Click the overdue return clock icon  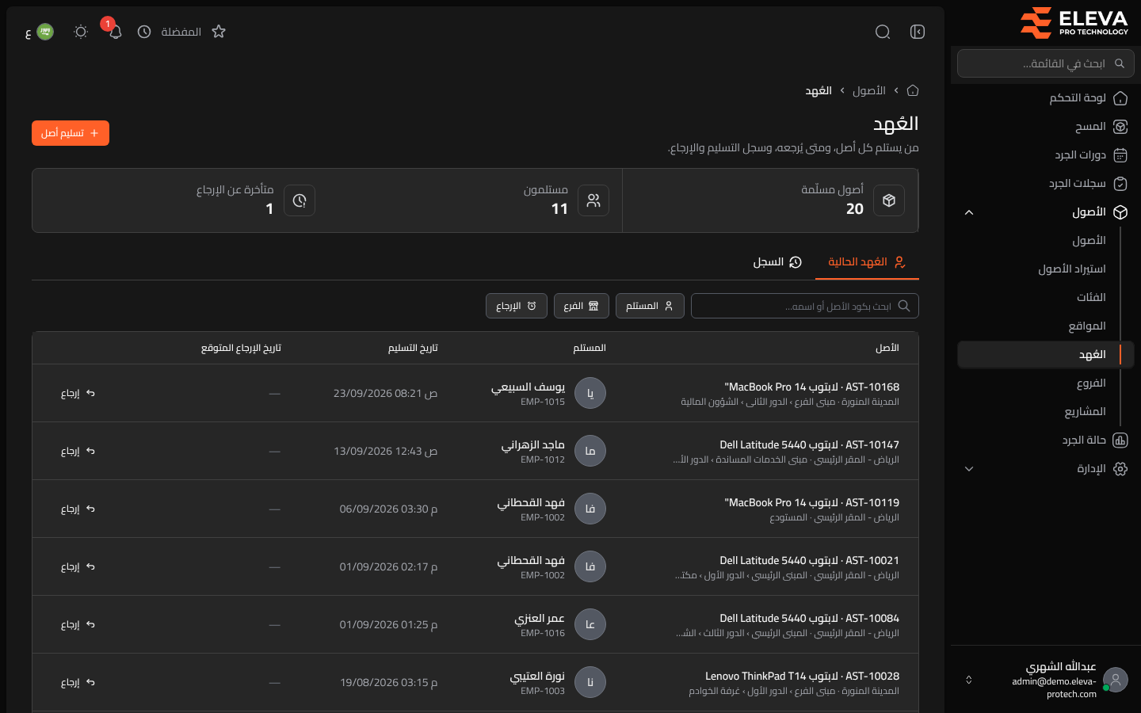300,200
